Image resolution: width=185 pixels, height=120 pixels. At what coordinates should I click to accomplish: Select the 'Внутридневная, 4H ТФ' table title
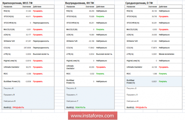click(x=80, y=3)
